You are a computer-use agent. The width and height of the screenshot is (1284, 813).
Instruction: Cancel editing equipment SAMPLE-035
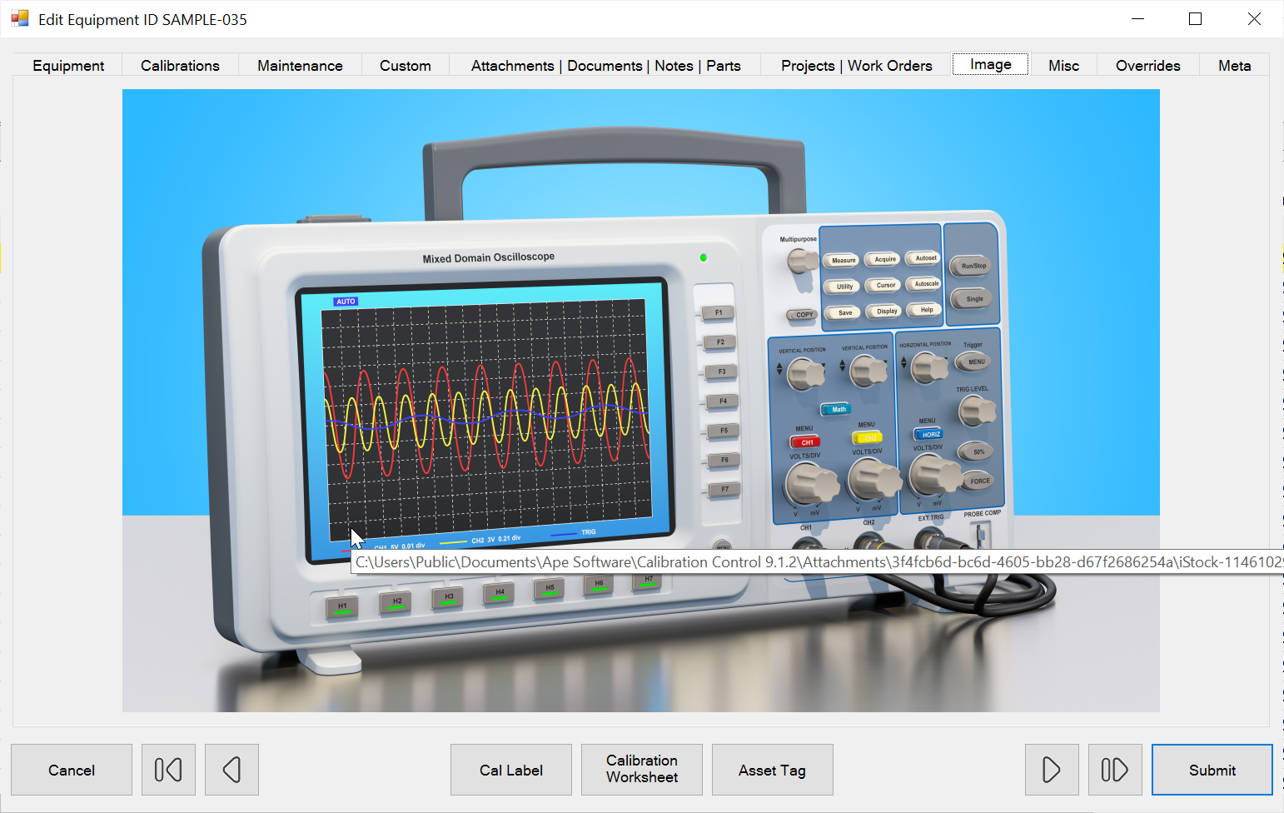pyautogui.click(x=71, y=769)
